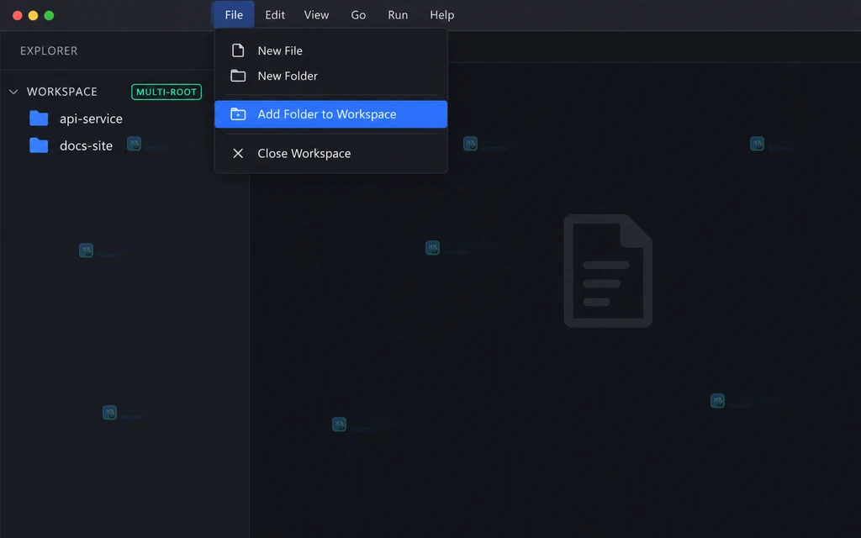
Task: Click the red close window button
Action: click(x=18, y=15)
